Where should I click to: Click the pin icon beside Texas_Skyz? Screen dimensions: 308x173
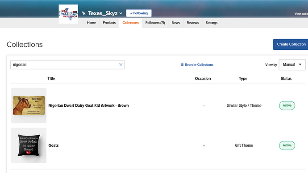[83, 13]
